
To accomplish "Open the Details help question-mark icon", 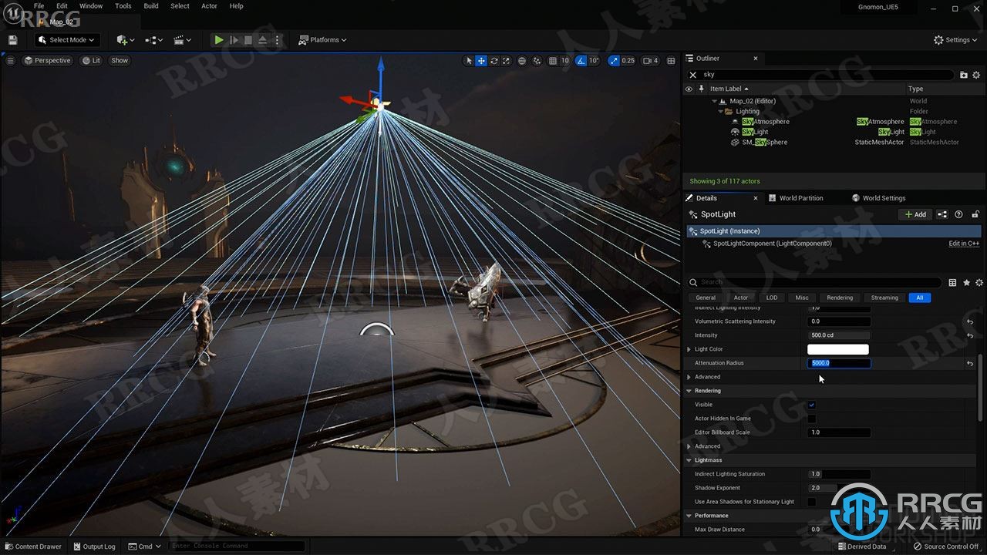I will tap(958, 214).
